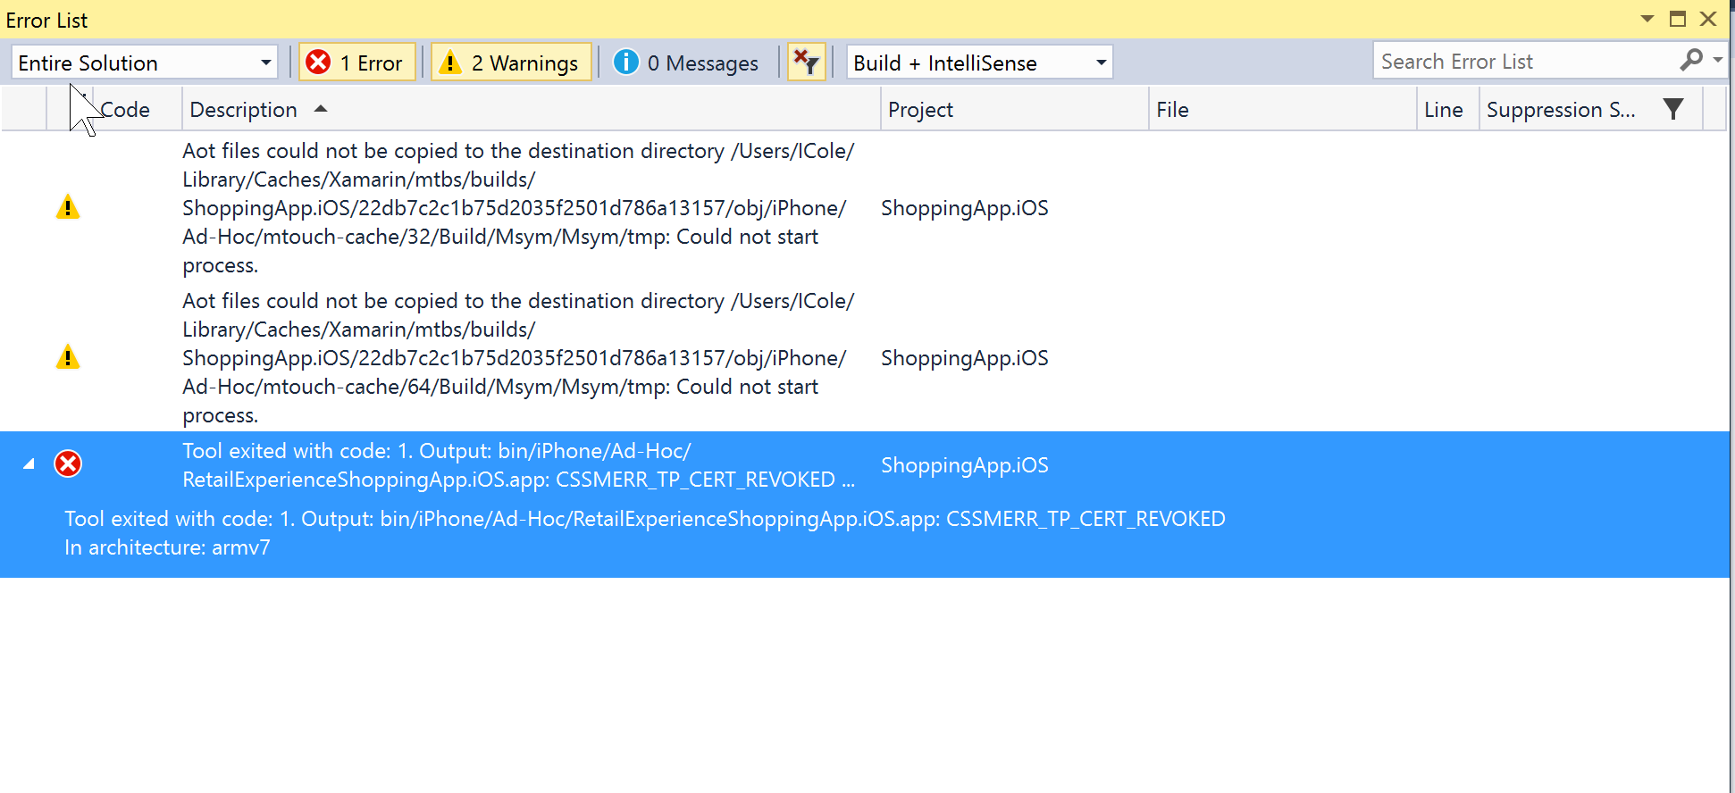
Task: Click warning icon for mtouch-cache/32 row
Action: coord(68,207)
